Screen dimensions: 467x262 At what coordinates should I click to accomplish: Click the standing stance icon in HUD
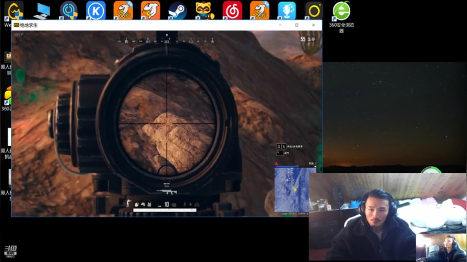(128, 204)
